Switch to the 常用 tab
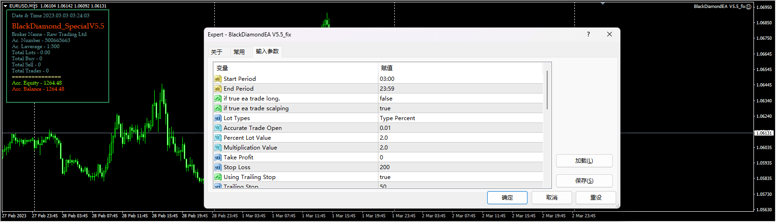 [x=239, y=52]
